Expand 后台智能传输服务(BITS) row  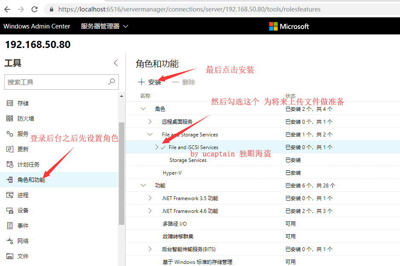pyautogui.click(x=150, y=249)
